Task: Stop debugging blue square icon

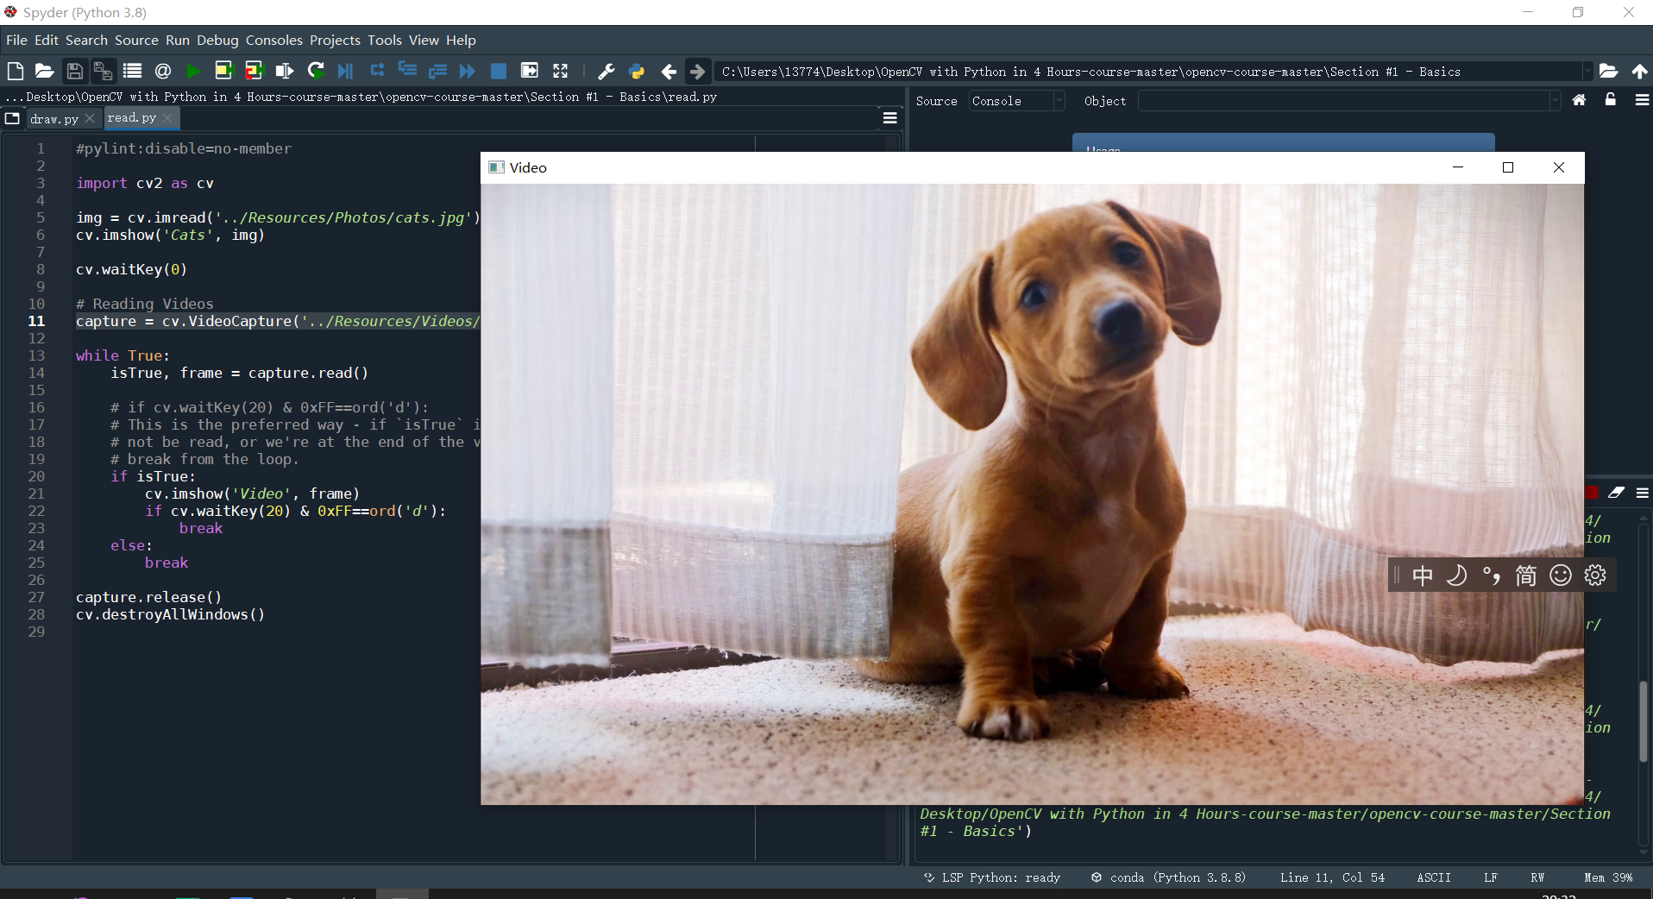Action: 499,71
